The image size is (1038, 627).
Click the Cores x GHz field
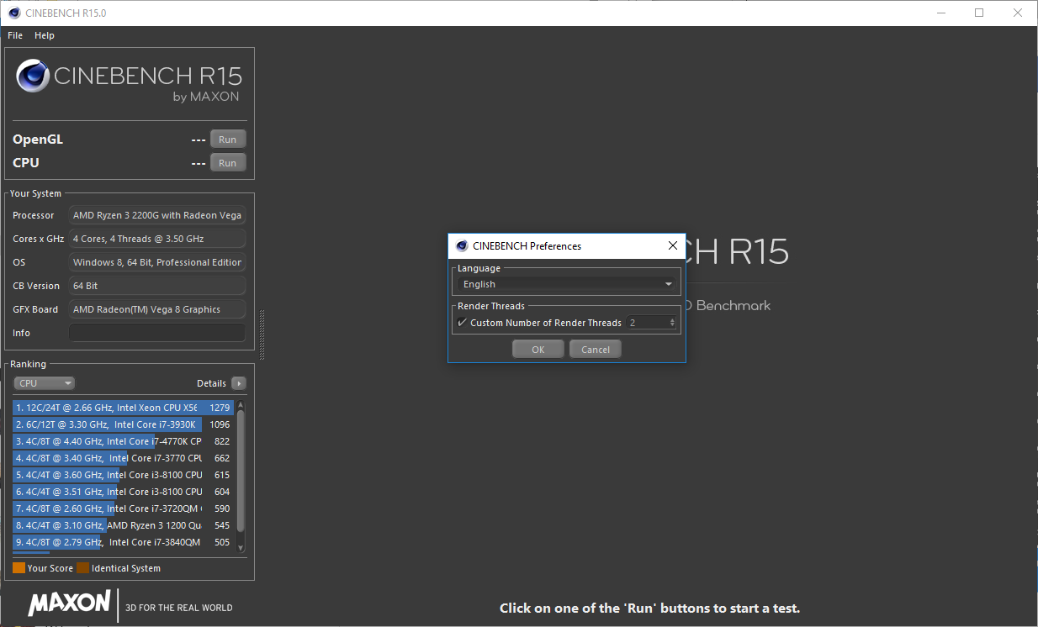tap(157, 239)
